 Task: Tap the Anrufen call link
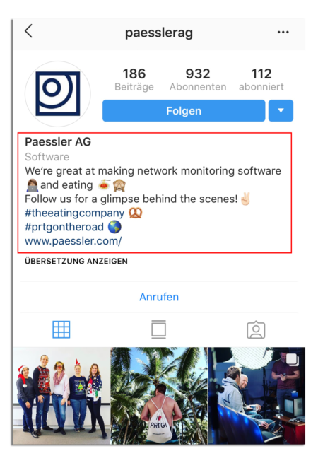159,297
